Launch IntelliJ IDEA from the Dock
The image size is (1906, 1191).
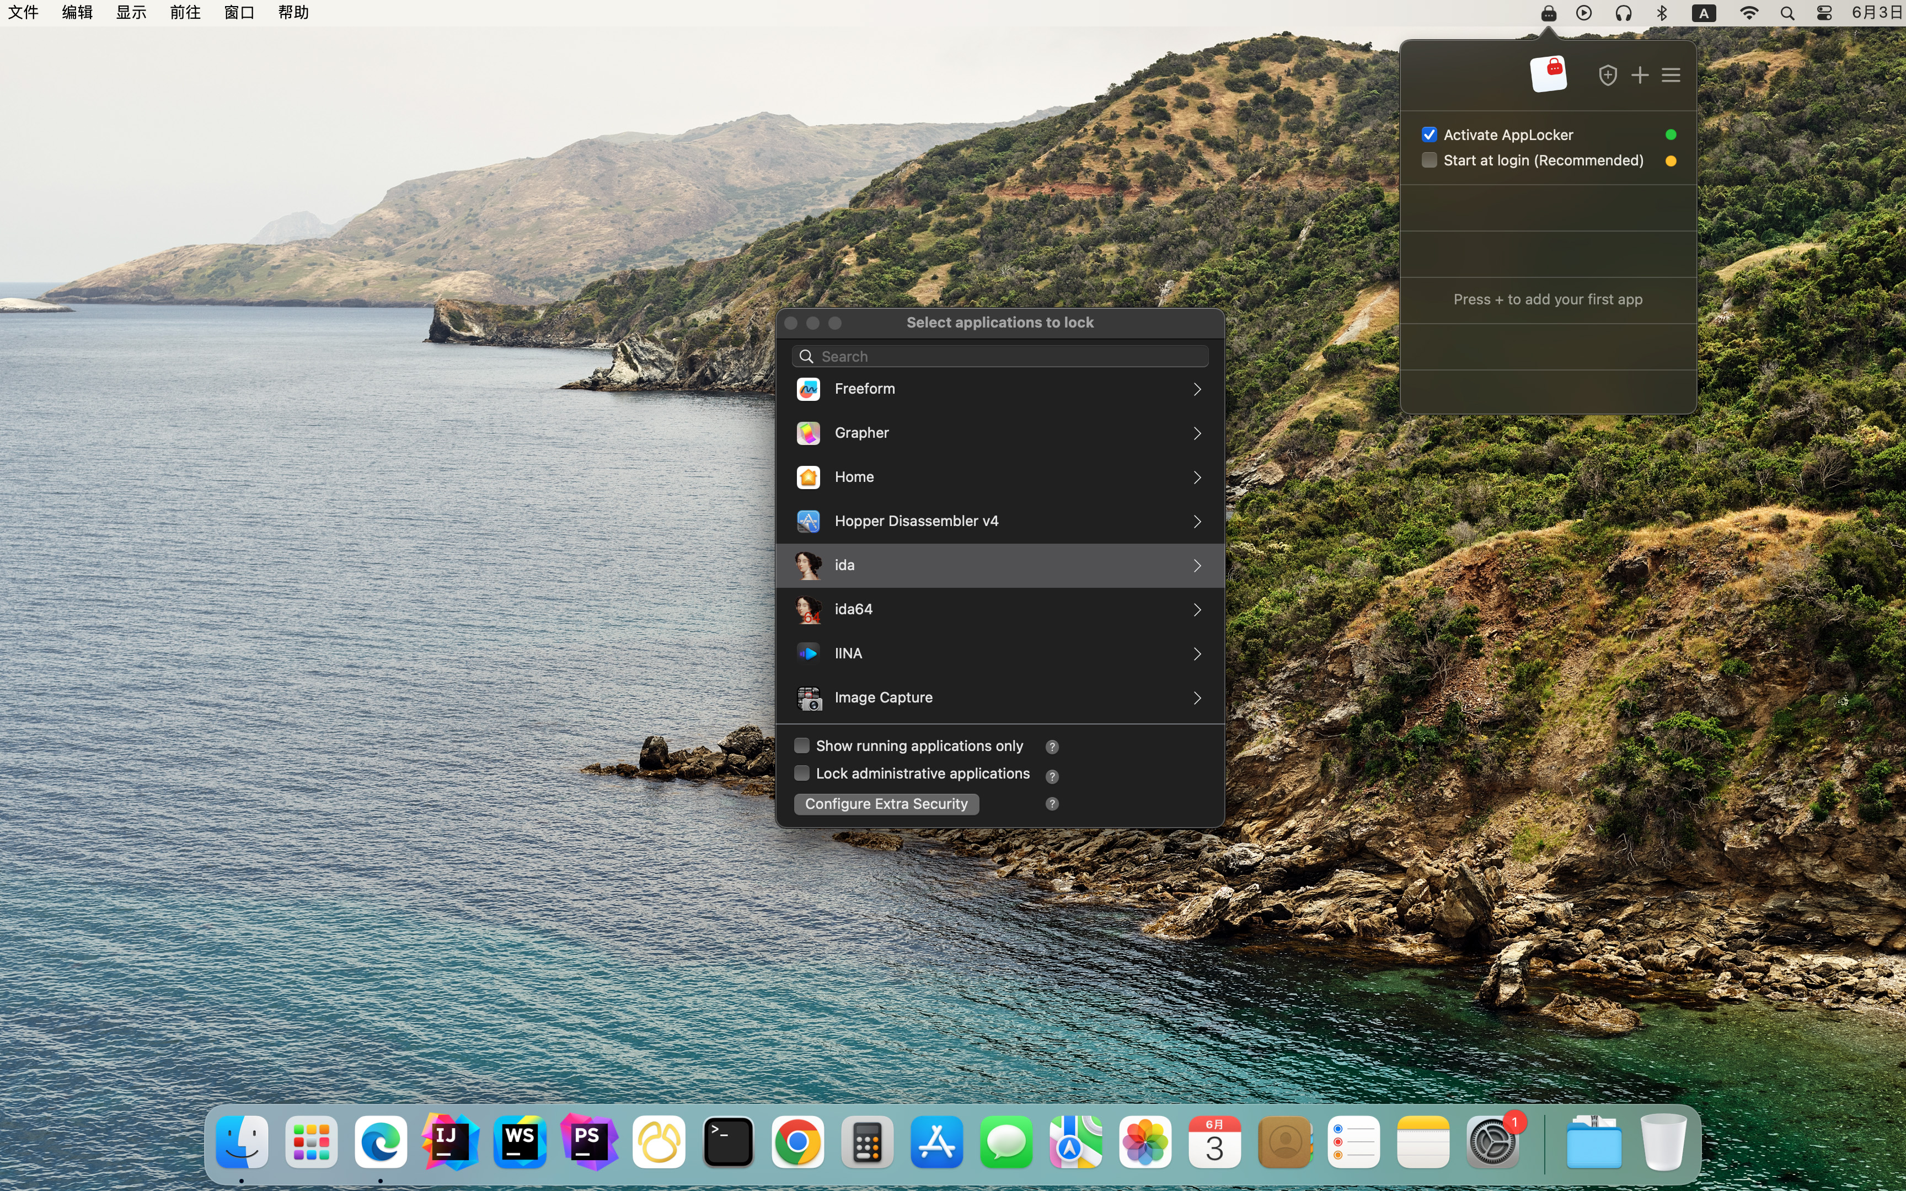pos(449,1142)
